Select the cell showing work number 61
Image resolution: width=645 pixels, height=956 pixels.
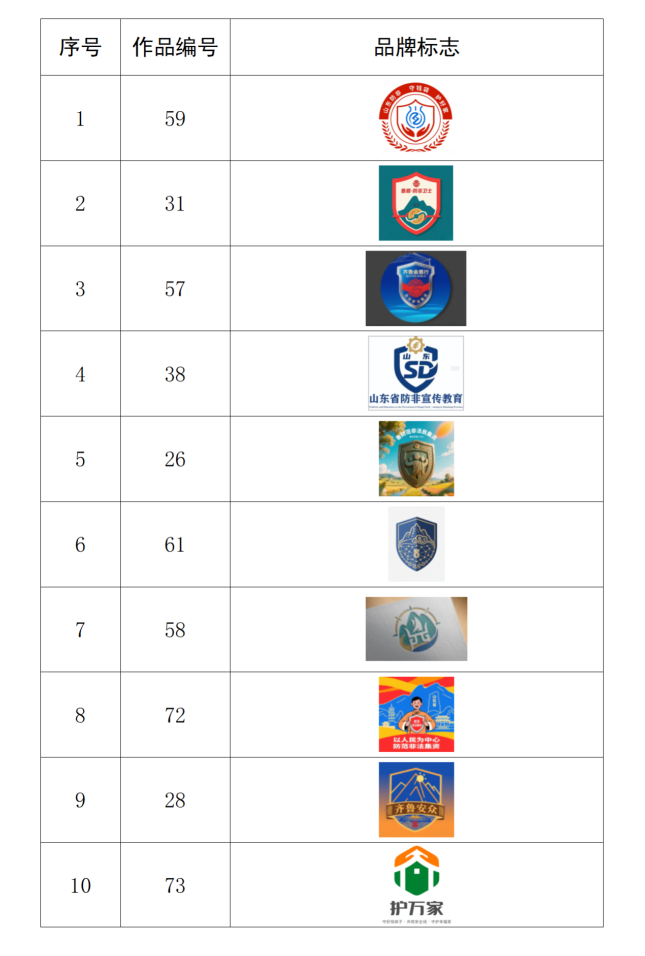pos(175,545)
